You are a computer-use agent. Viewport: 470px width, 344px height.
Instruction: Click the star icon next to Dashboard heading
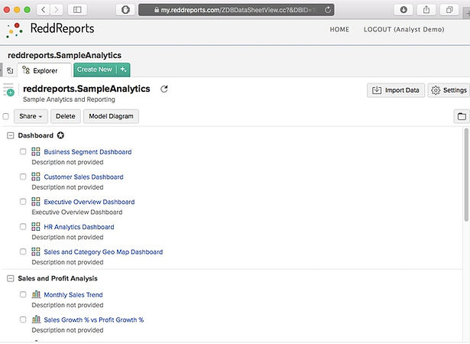point(71,135)
